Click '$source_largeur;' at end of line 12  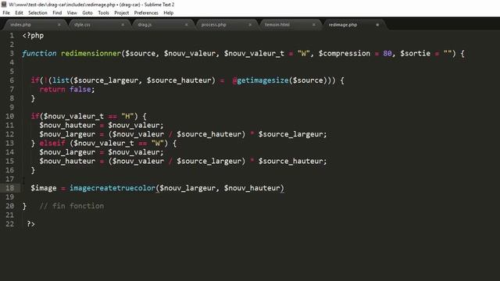tap(292, 134)
